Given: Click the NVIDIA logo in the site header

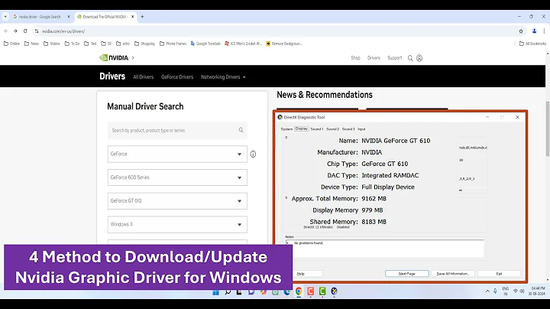Looking at the screenshot, I should coord(114,57).
